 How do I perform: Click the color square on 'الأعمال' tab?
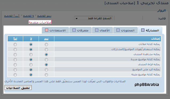97,30
